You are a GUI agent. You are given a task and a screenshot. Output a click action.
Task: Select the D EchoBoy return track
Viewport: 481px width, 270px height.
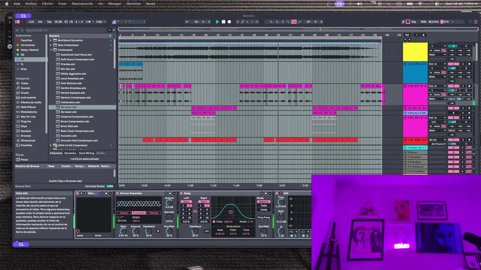[415, 162]
